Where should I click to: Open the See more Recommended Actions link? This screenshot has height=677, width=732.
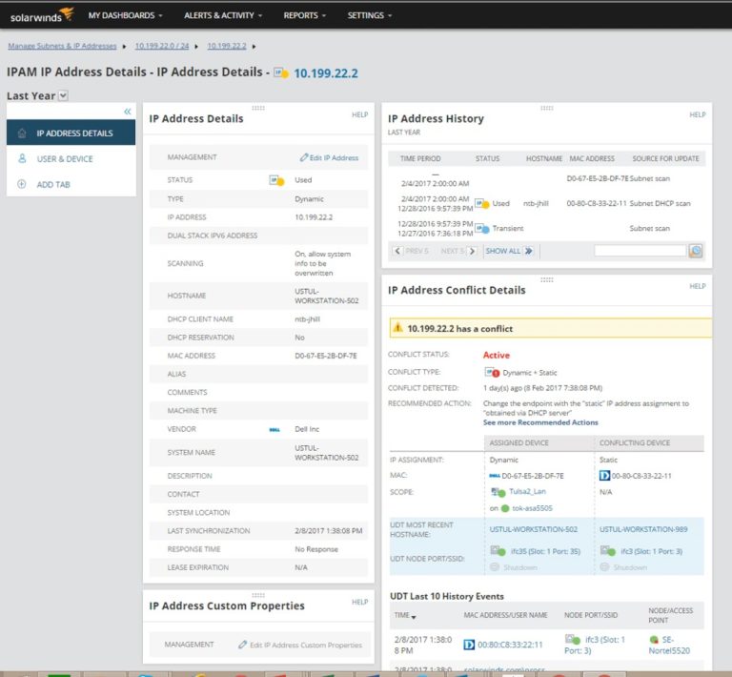tap(540, 422)
